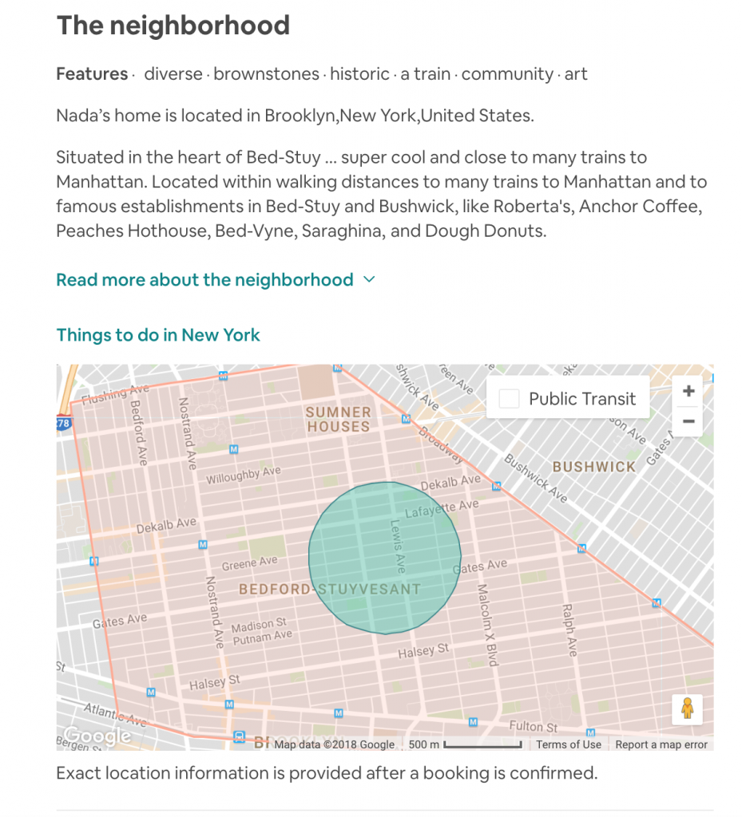Viewport: 742px width, 817px height.
Task: Click the I-78 highway shield marker
Action: click(x=63, y=423)
